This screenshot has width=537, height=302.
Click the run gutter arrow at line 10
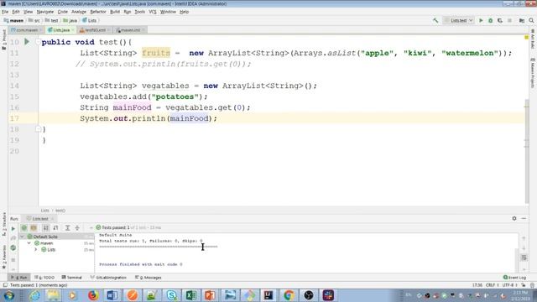click(x=27, y=42)
